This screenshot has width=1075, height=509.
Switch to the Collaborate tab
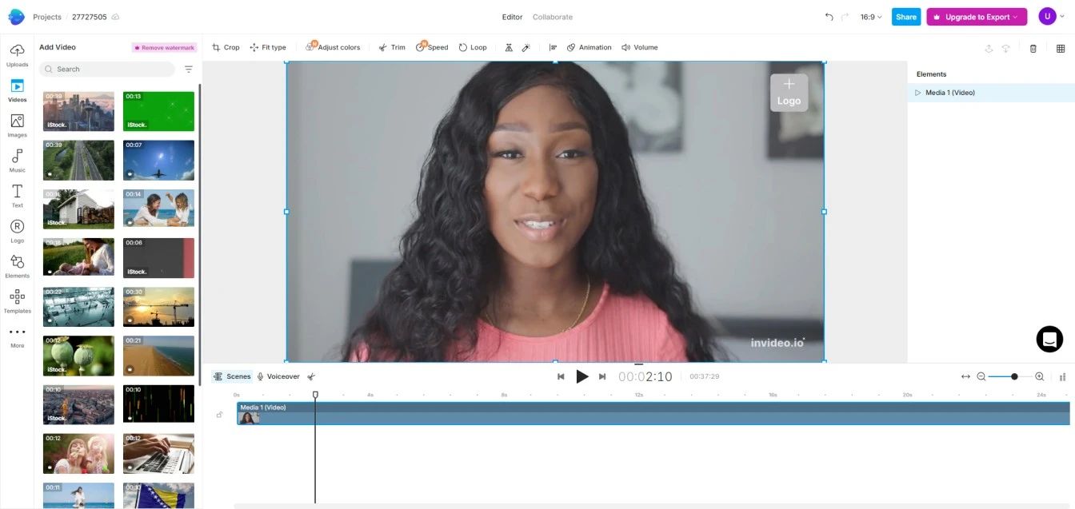click(x=552, y=16)
